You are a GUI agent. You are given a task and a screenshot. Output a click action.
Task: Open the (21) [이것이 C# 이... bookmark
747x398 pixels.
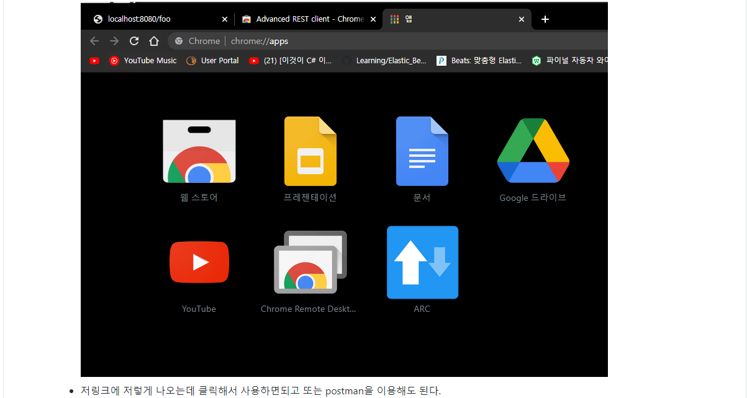(x=291, y=61)
